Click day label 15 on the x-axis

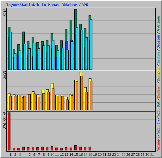(76, 155)
